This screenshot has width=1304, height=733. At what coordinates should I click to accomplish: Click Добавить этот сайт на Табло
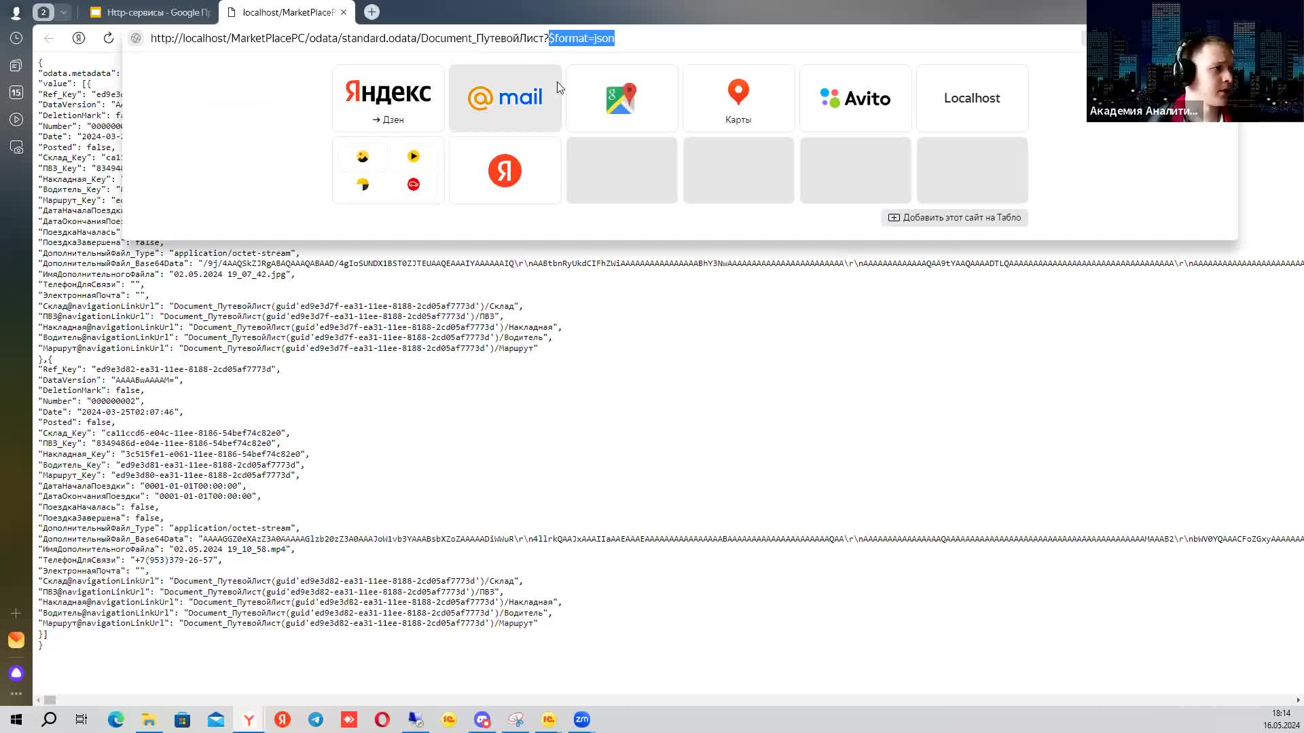coord(955,218)
